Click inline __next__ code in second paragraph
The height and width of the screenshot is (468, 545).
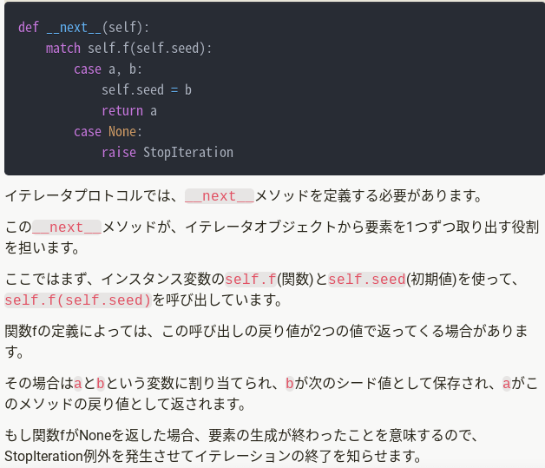pos(67,227)
